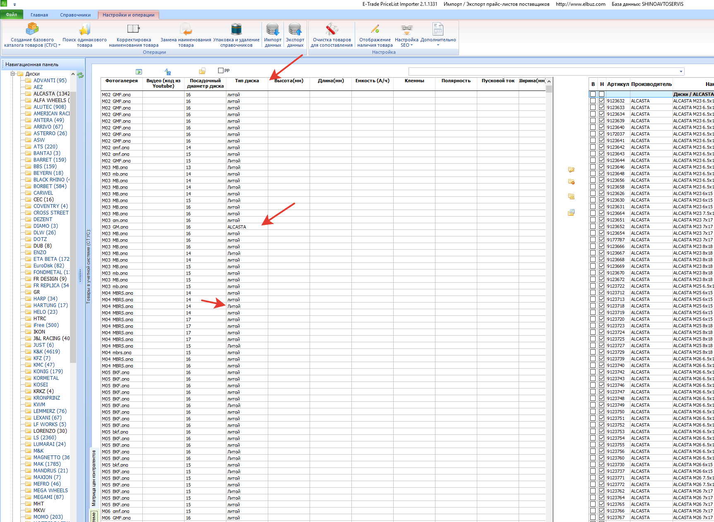Screen dimensions: 714x522
Task: Select the LS (2360) category
Action: 45,438
